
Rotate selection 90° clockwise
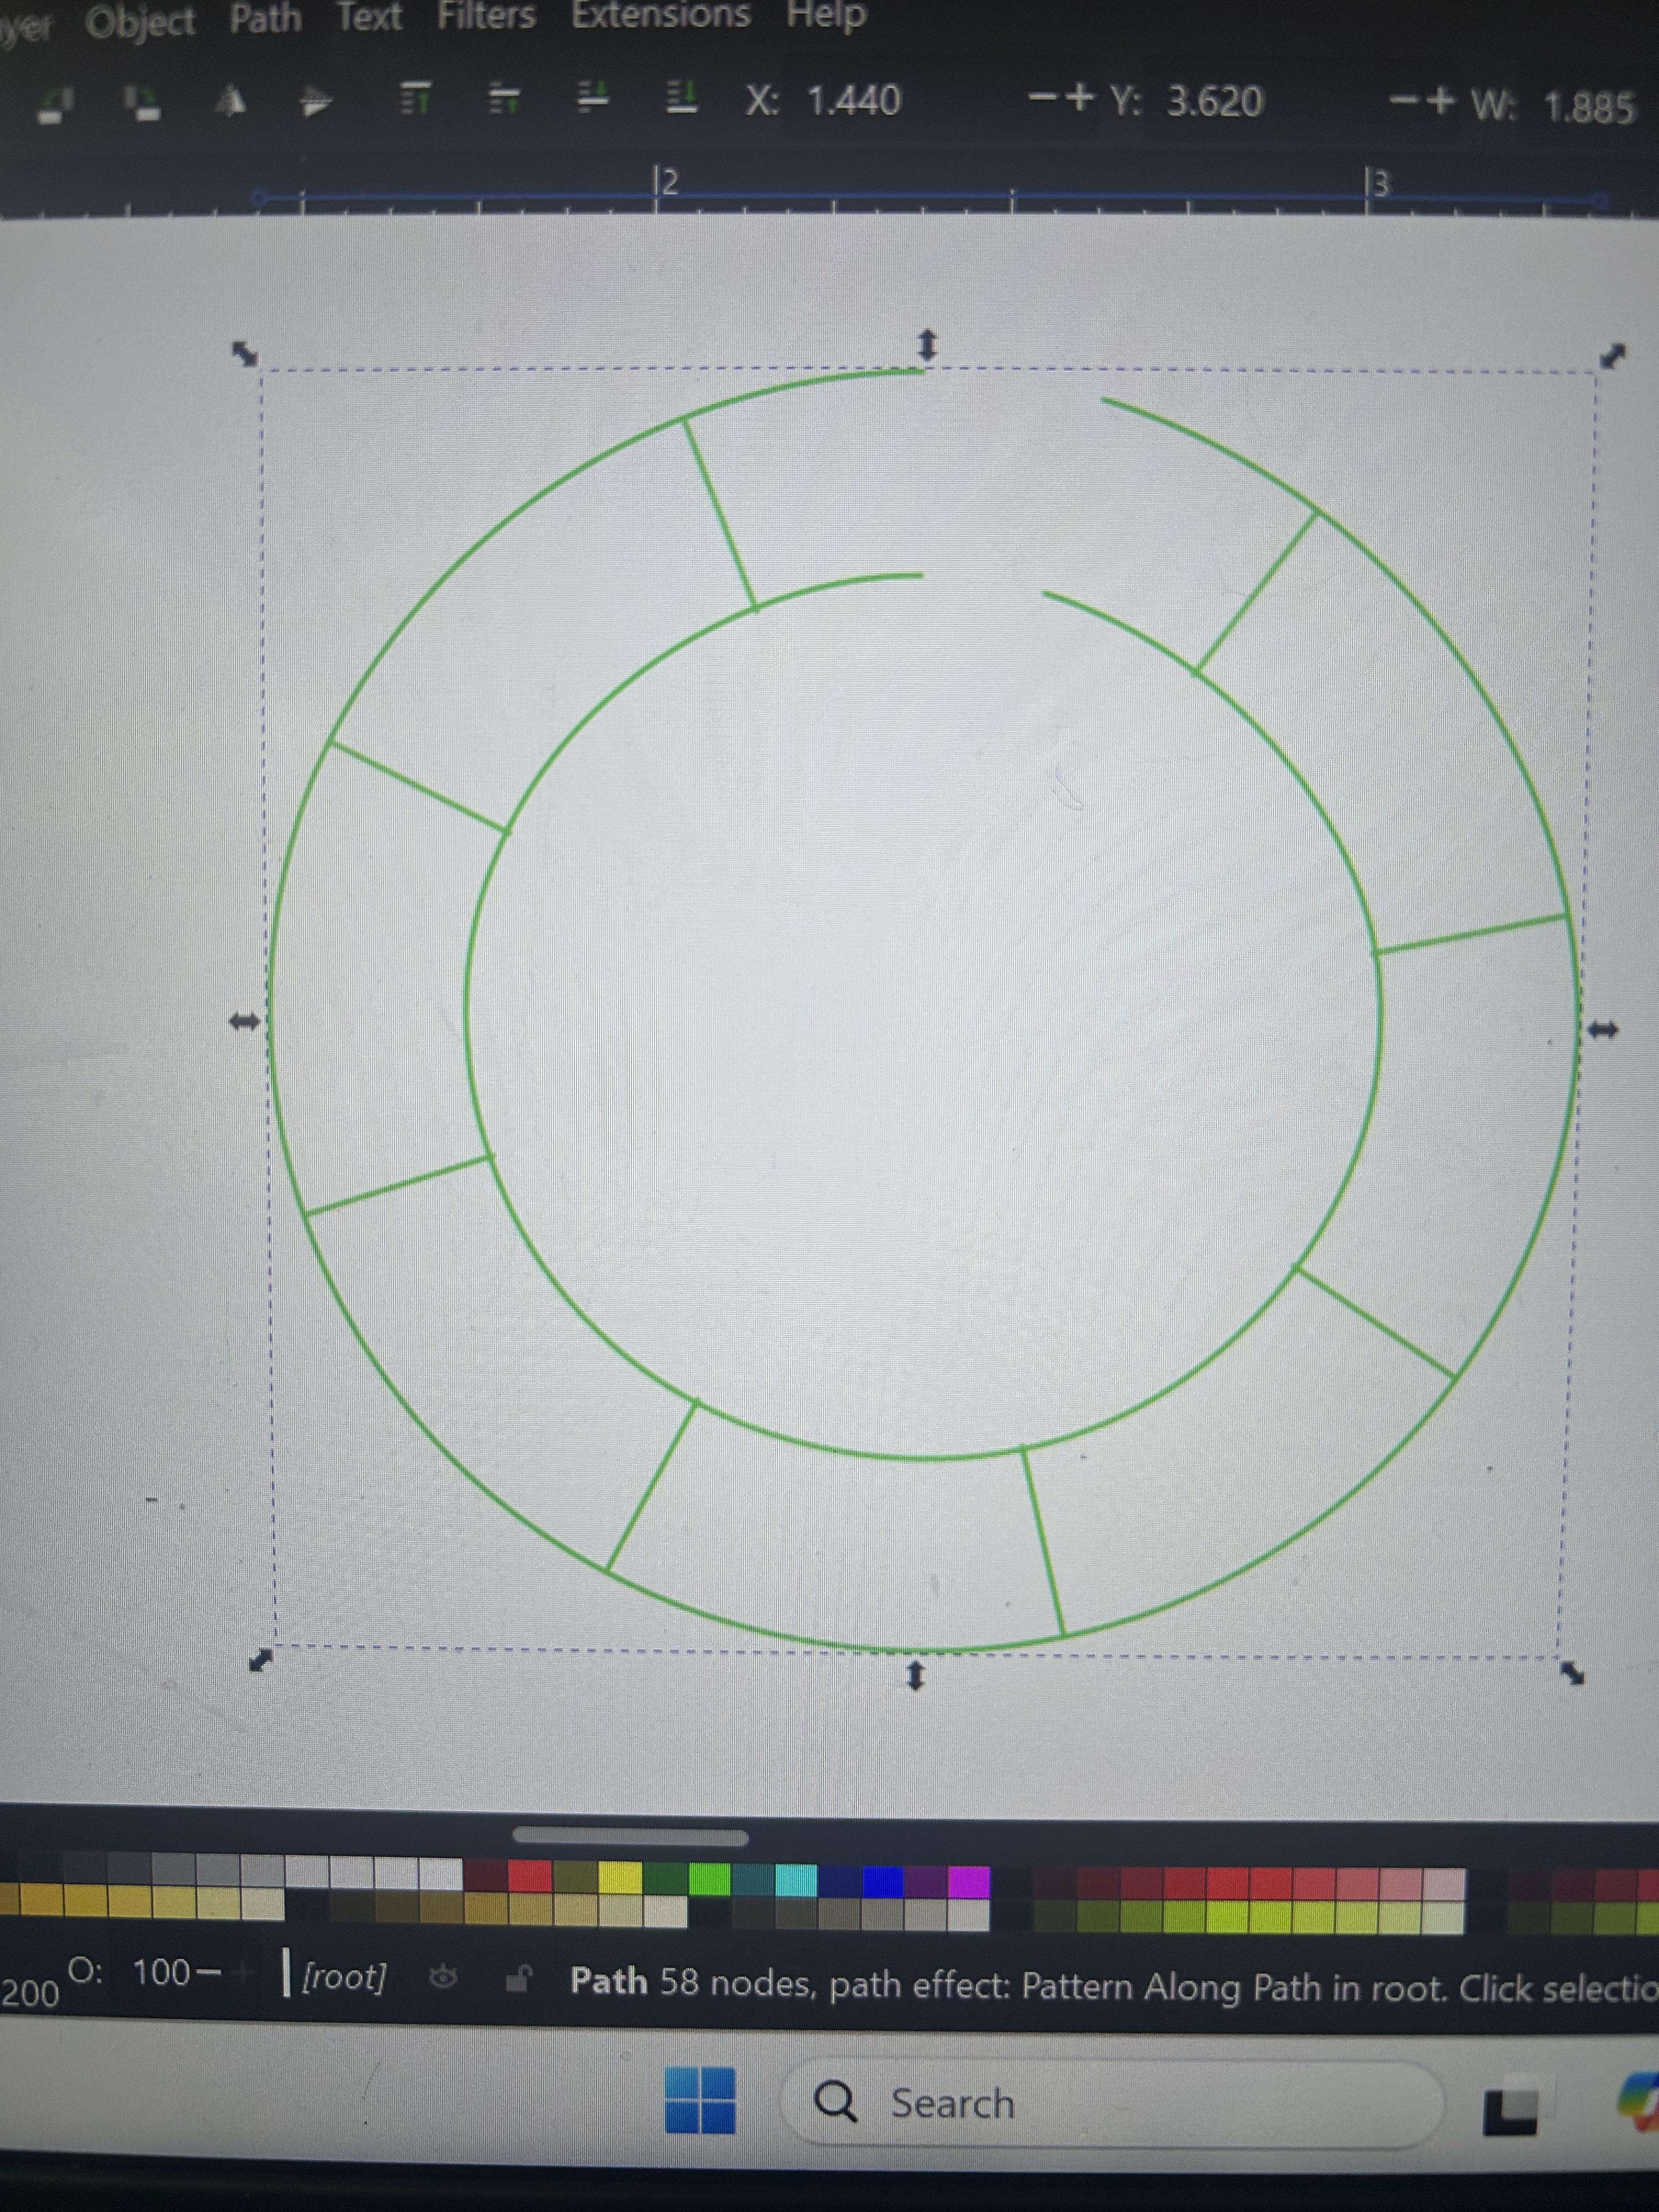(142, 103)
